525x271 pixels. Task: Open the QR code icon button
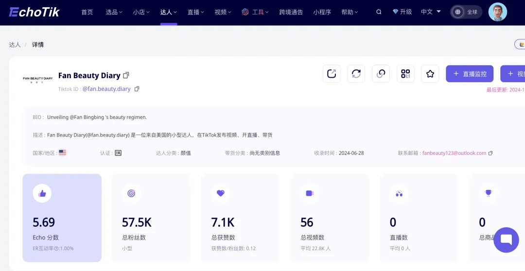click(405, 74)
